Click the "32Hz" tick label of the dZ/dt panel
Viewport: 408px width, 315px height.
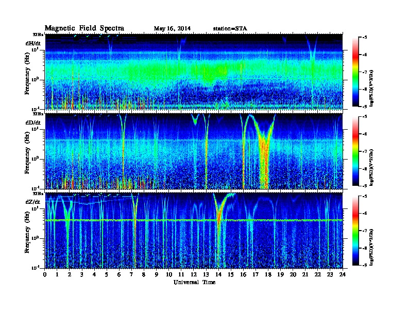38,194
